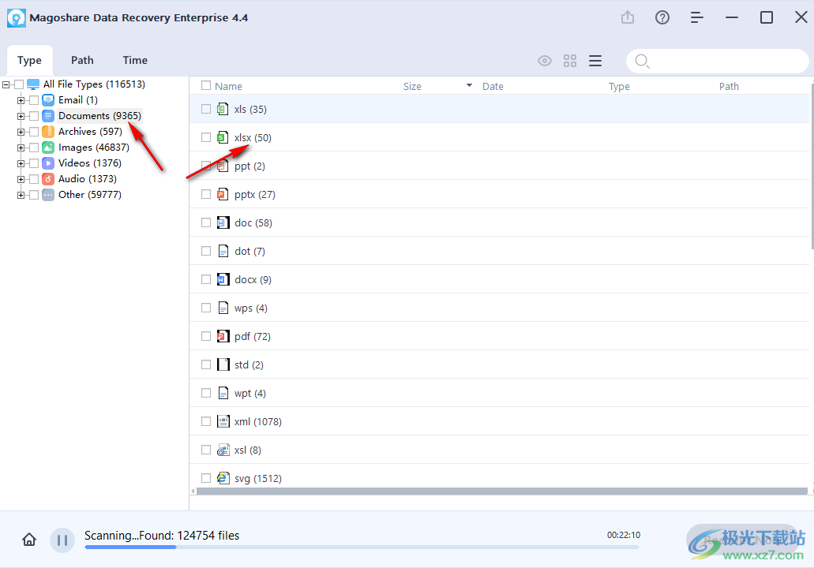Expand the Videos tree node
This screenshot has width=814, height=568.
pyautogui.click(x=21, y=163)
